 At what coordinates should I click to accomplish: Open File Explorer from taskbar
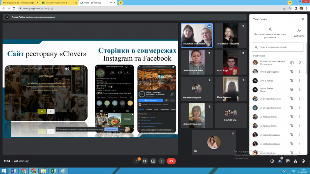pyautogui.click(x=43, y=171)
